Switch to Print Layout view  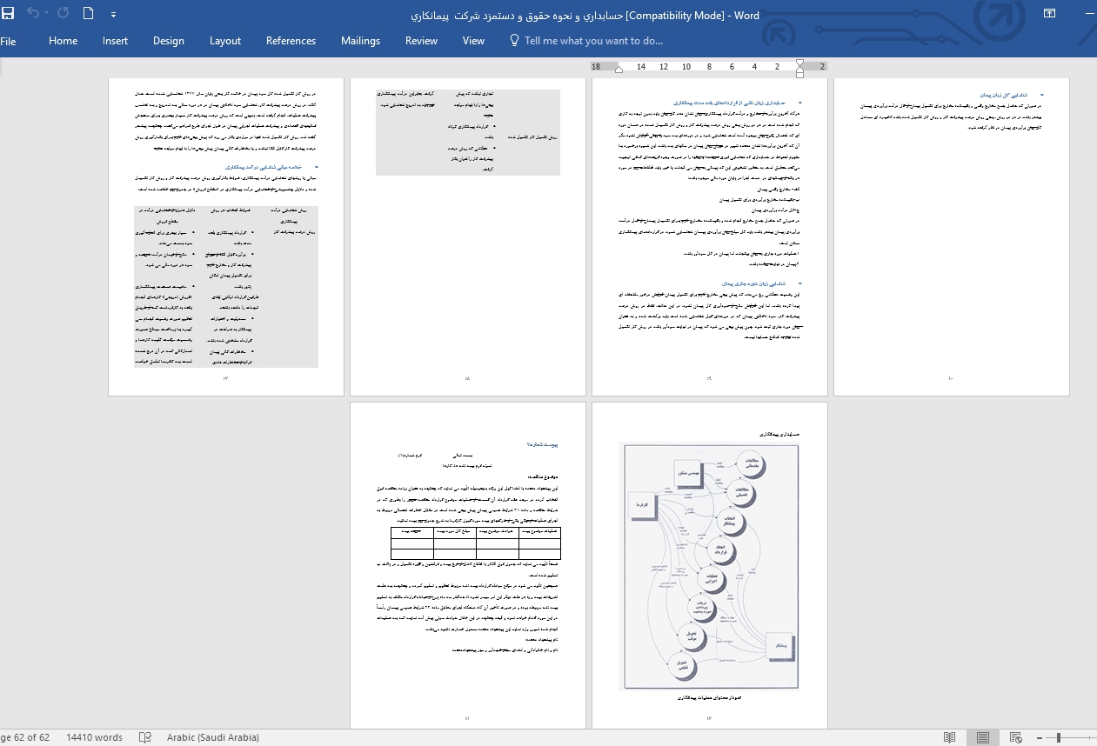982,737
